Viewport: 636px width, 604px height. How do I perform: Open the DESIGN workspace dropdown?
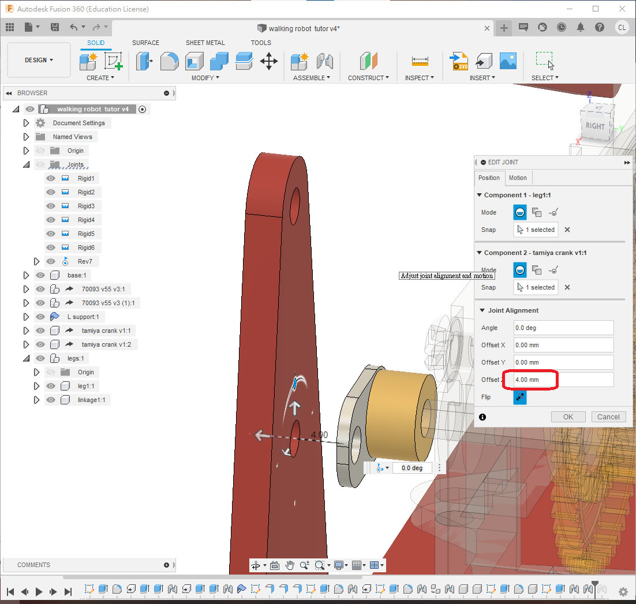tap(39, 60)
